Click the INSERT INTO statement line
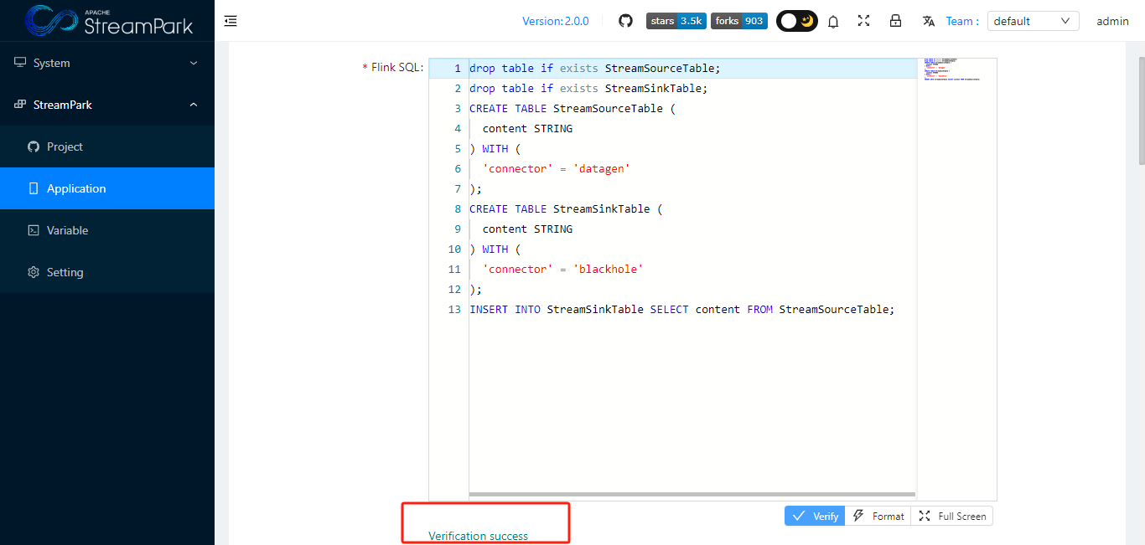Image resolution: width=1145 pixels, height=545 pixels. (682, 310)
